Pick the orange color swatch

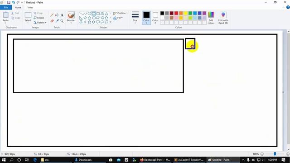tap(181, 13)
